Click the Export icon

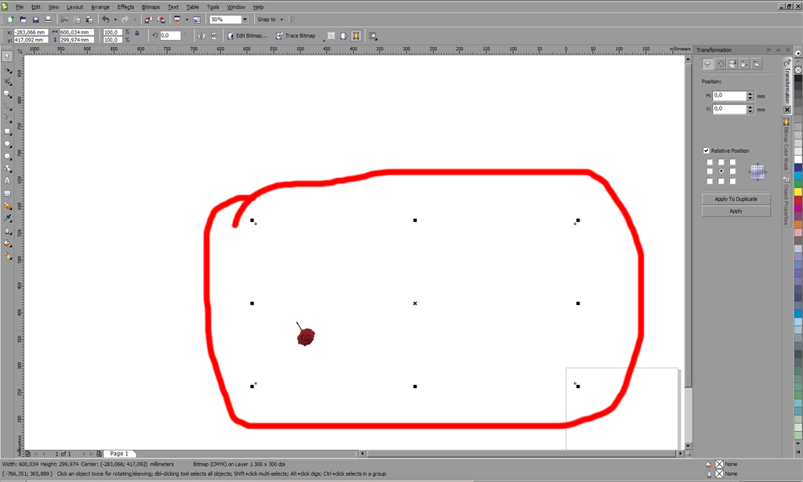(161, 20)
